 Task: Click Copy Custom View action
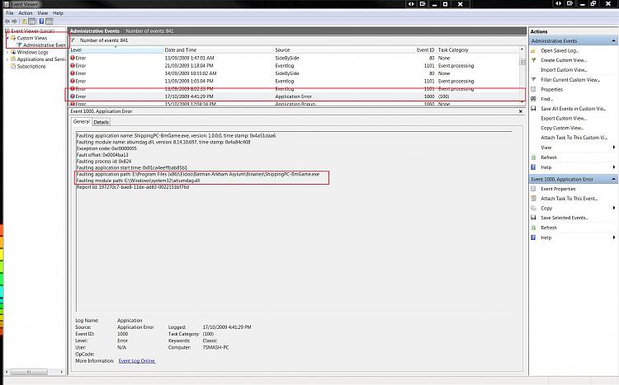pos(562,128)
